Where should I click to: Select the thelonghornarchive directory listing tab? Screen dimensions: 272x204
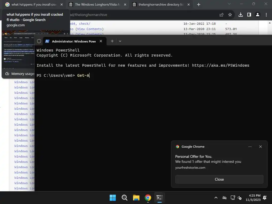(161, 5)
